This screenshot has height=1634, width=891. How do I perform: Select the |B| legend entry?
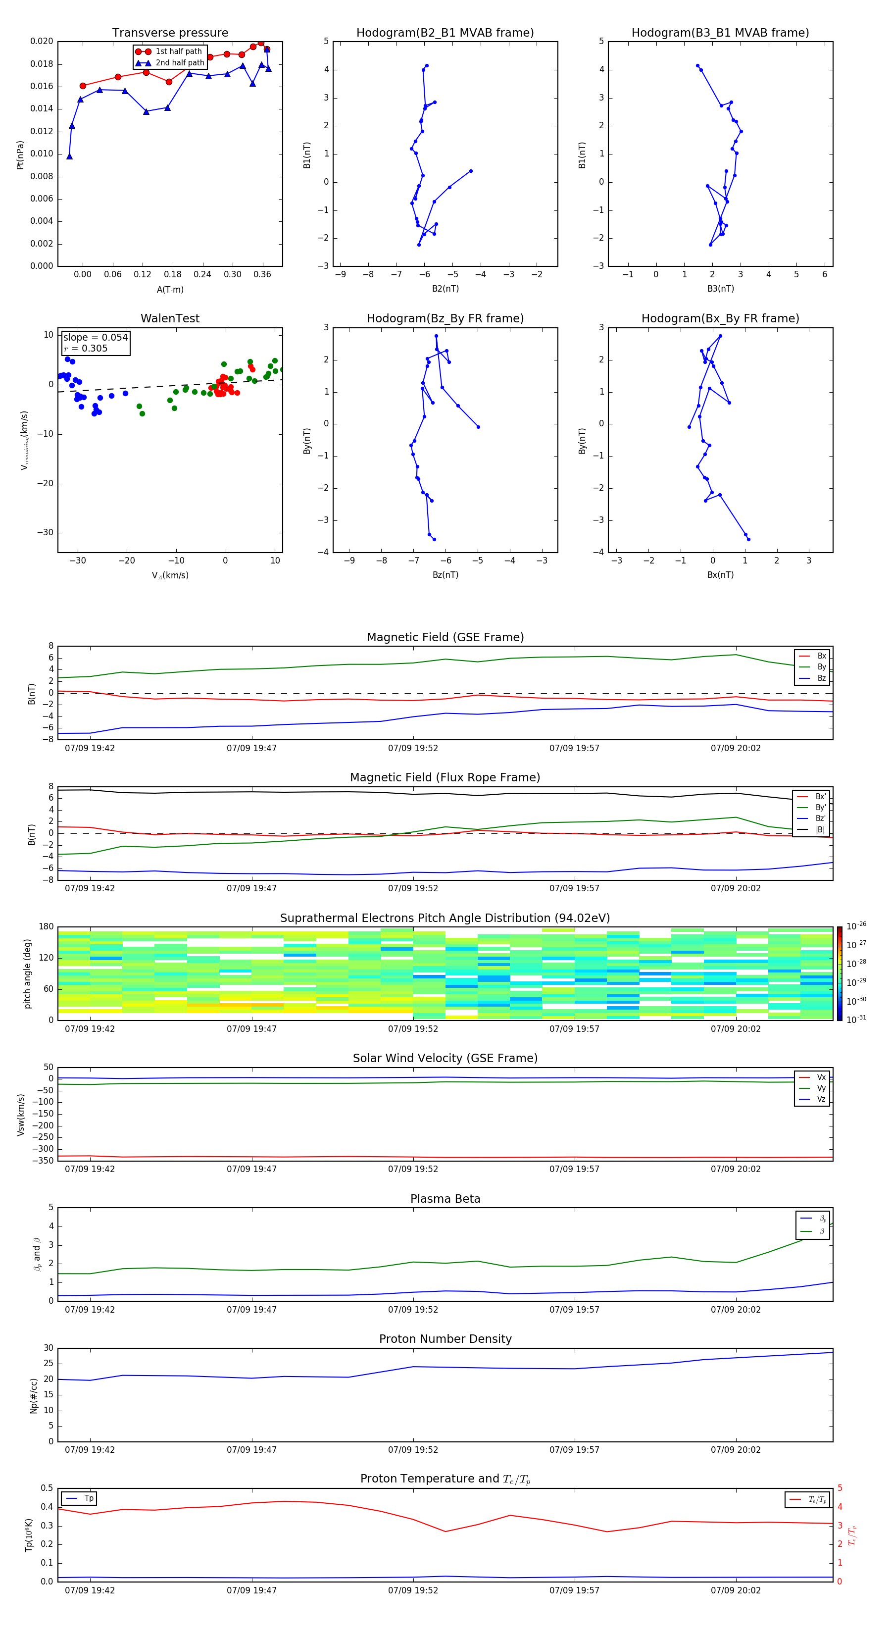click(812, 830)
